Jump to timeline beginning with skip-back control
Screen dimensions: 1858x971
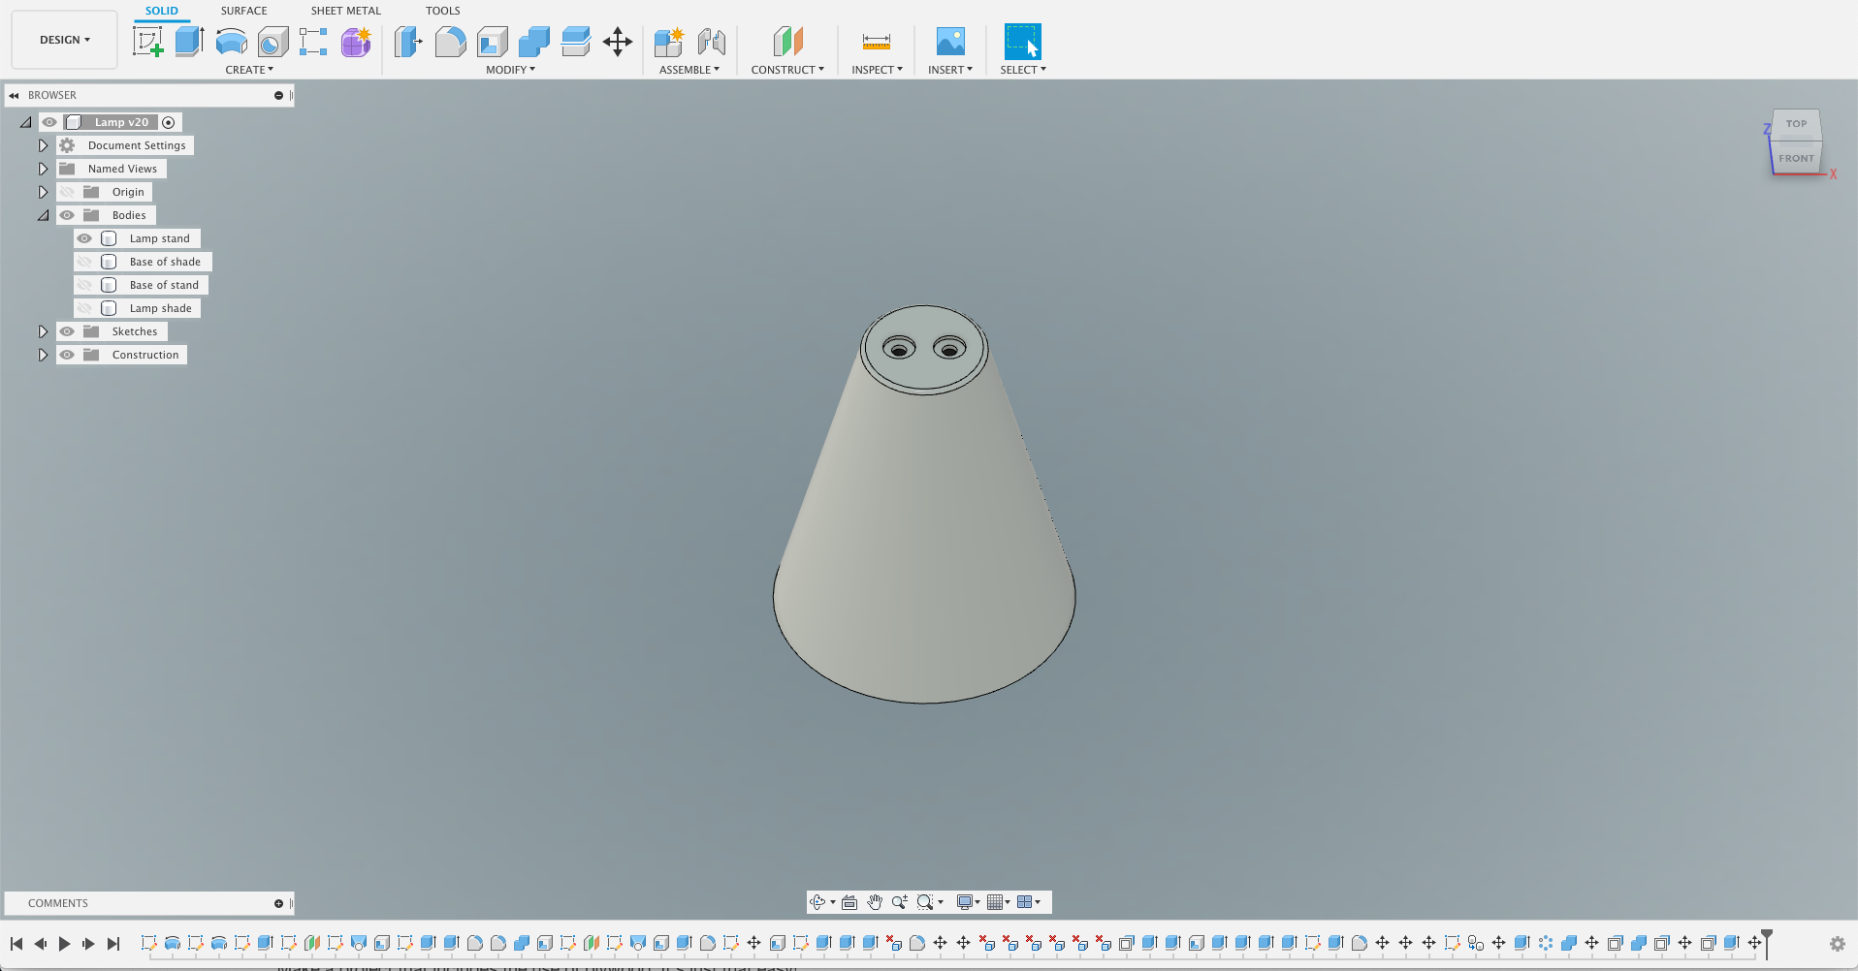tap(16, 942)
